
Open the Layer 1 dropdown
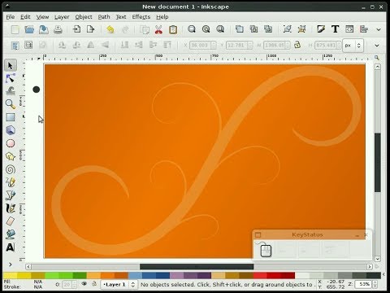click(x=119, y=285)
